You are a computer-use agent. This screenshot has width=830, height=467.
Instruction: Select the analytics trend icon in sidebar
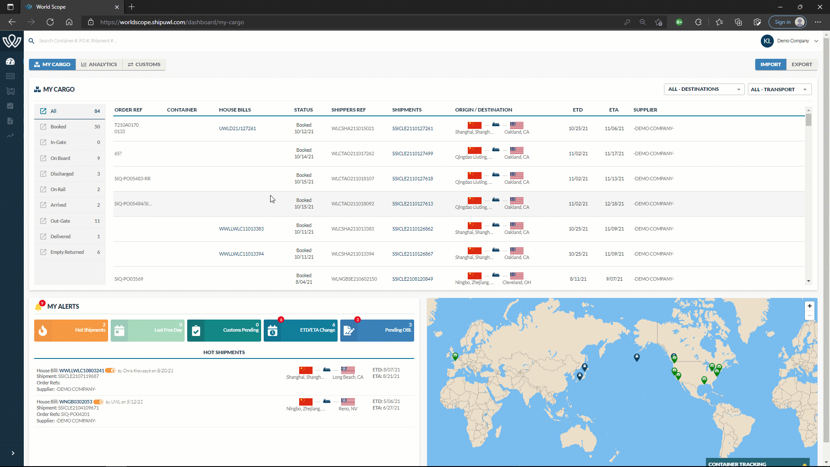[10, 136]
